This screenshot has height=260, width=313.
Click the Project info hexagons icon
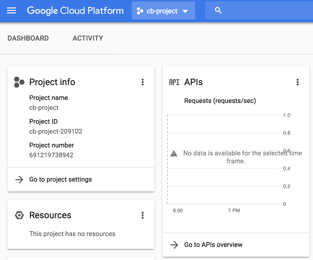[19, 82]
